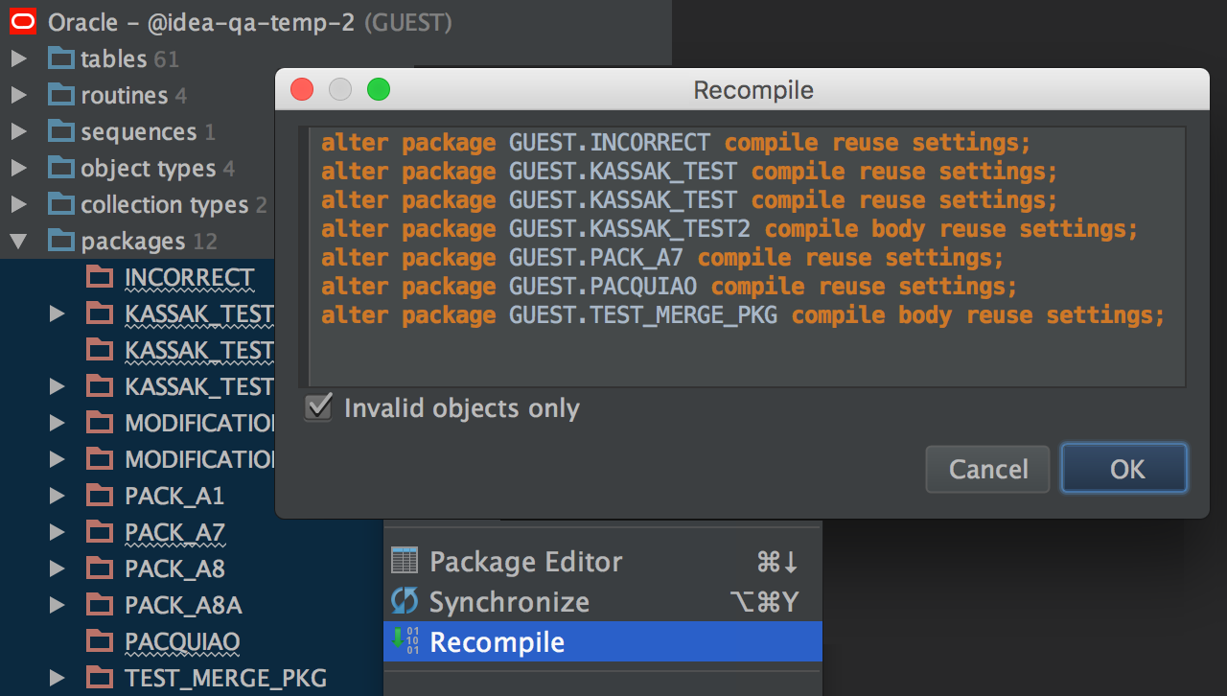Expand the TEST_MERGE_PKG package
The image size is (1227, 696).
(57, 678)
